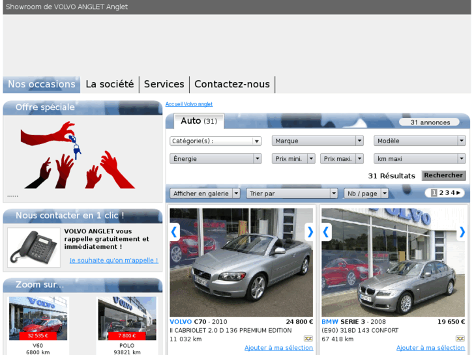Screen dimensions: 474x355
Task: Open the BMW Serie 3 photo
Action: 393,263
